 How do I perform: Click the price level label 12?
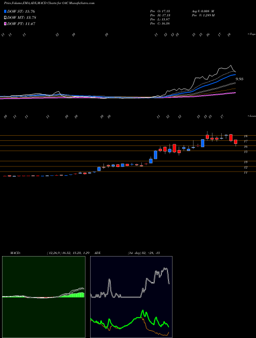pyautogui.click(x=245, y=167)
